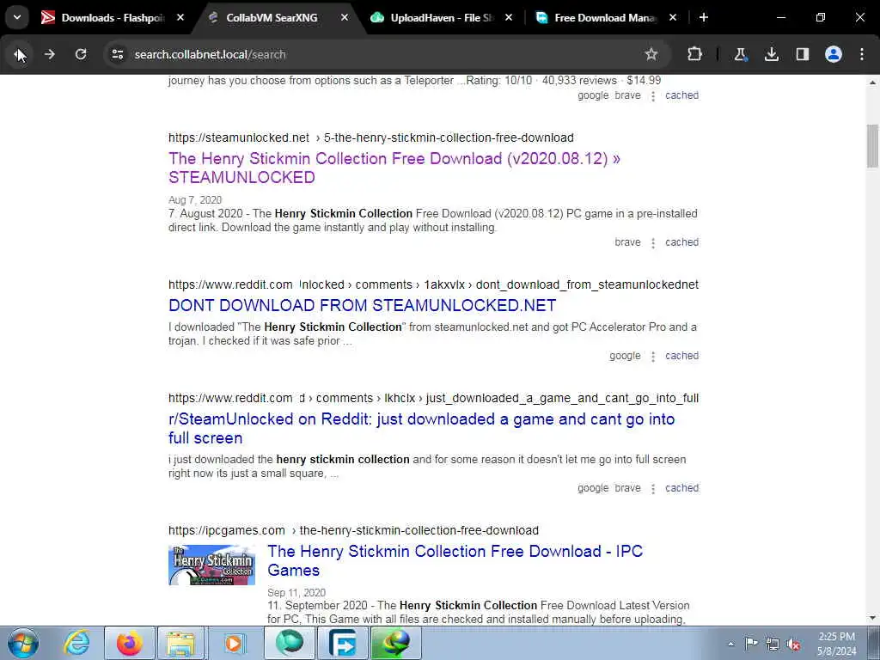This screenshot has height=660, width=880.
Task: Open Action Center flag icon in tray
Action: click(x=751, y=644)
